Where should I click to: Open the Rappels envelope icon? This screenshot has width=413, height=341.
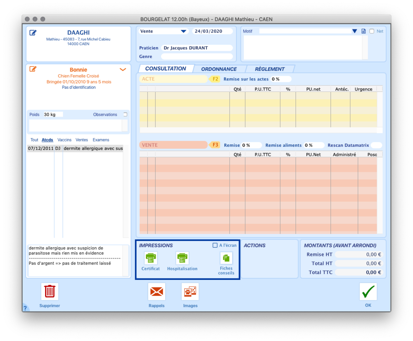coord(157,291)
